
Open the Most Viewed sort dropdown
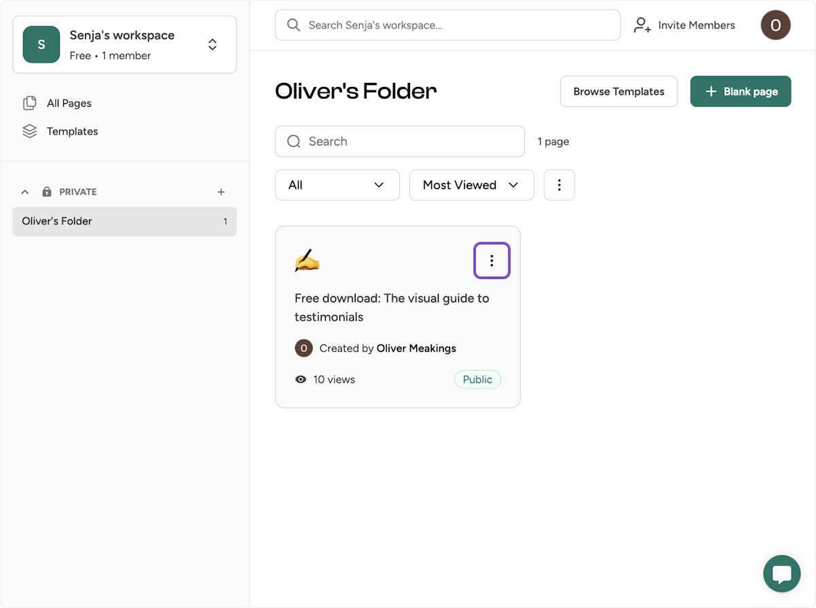[x=471, y=184]
